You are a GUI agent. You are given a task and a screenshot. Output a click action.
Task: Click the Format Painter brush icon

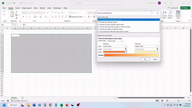tap(16, 18)
